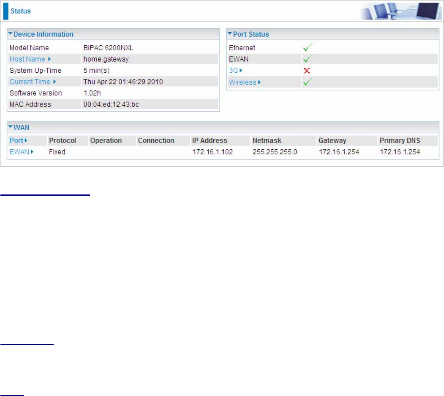Click the Model Name label

point(29,48)
